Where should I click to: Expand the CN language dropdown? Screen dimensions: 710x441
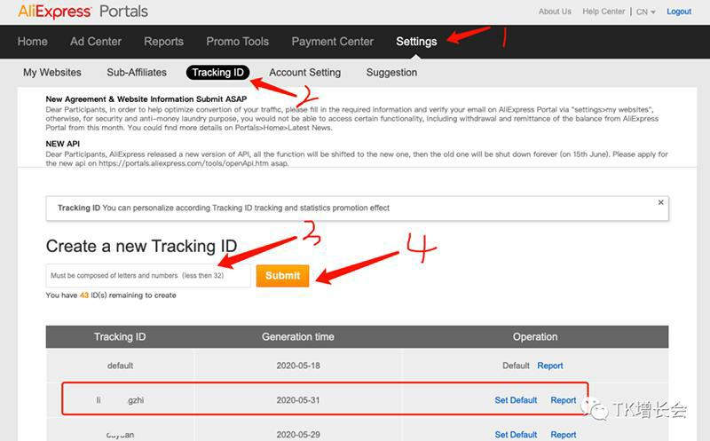(x=645, y=12)
